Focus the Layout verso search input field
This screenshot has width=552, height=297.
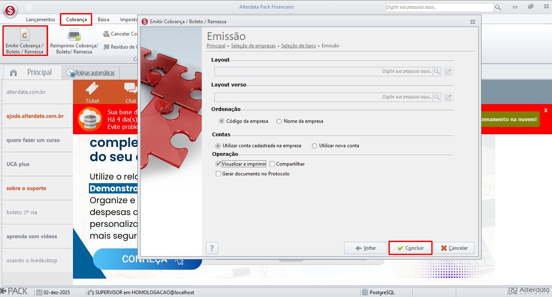coord(324,97)
